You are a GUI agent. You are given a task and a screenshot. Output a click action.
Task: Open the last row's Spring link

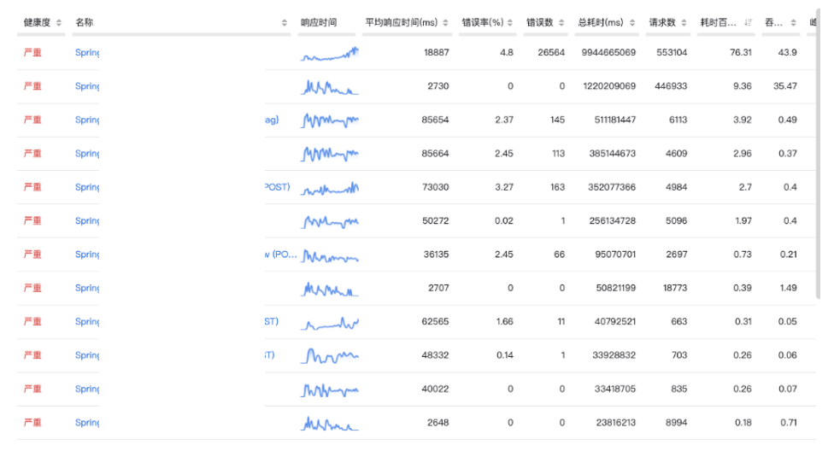coord(87,423)
